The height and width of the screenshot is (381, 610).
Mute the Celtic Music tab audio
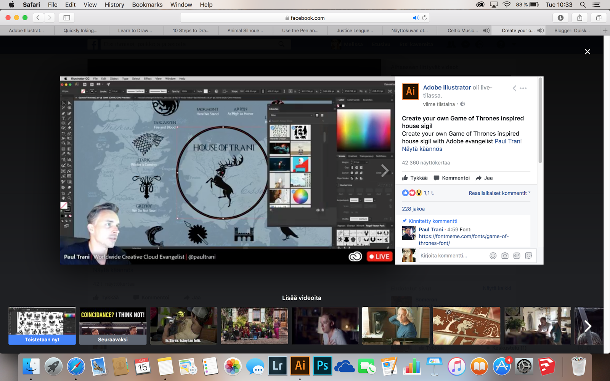[486, 30]
